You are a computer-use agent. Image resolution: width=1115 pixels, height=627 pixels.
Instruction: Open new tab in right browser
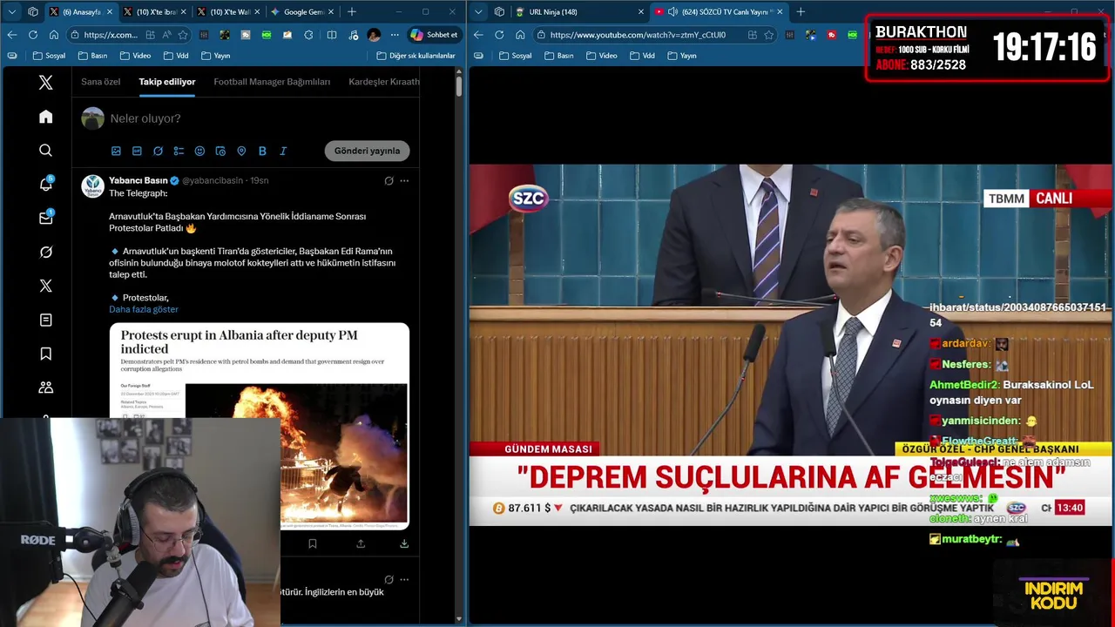click(801, 11)
